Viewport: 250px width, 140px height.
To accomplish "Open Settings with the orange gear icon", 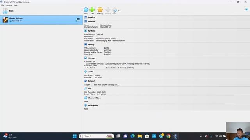I will 100,10.
